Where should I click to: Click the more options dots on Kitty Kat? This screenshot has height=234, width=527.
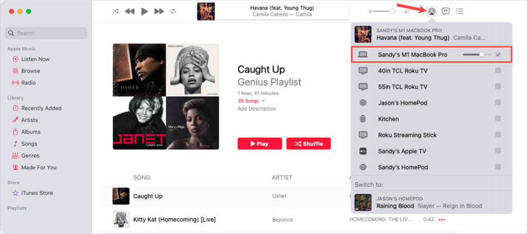click(442, 220)
